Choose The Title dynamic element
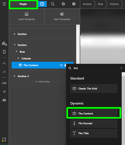The image size is (125, 145). pyautogui.click(x=94, y=133)
